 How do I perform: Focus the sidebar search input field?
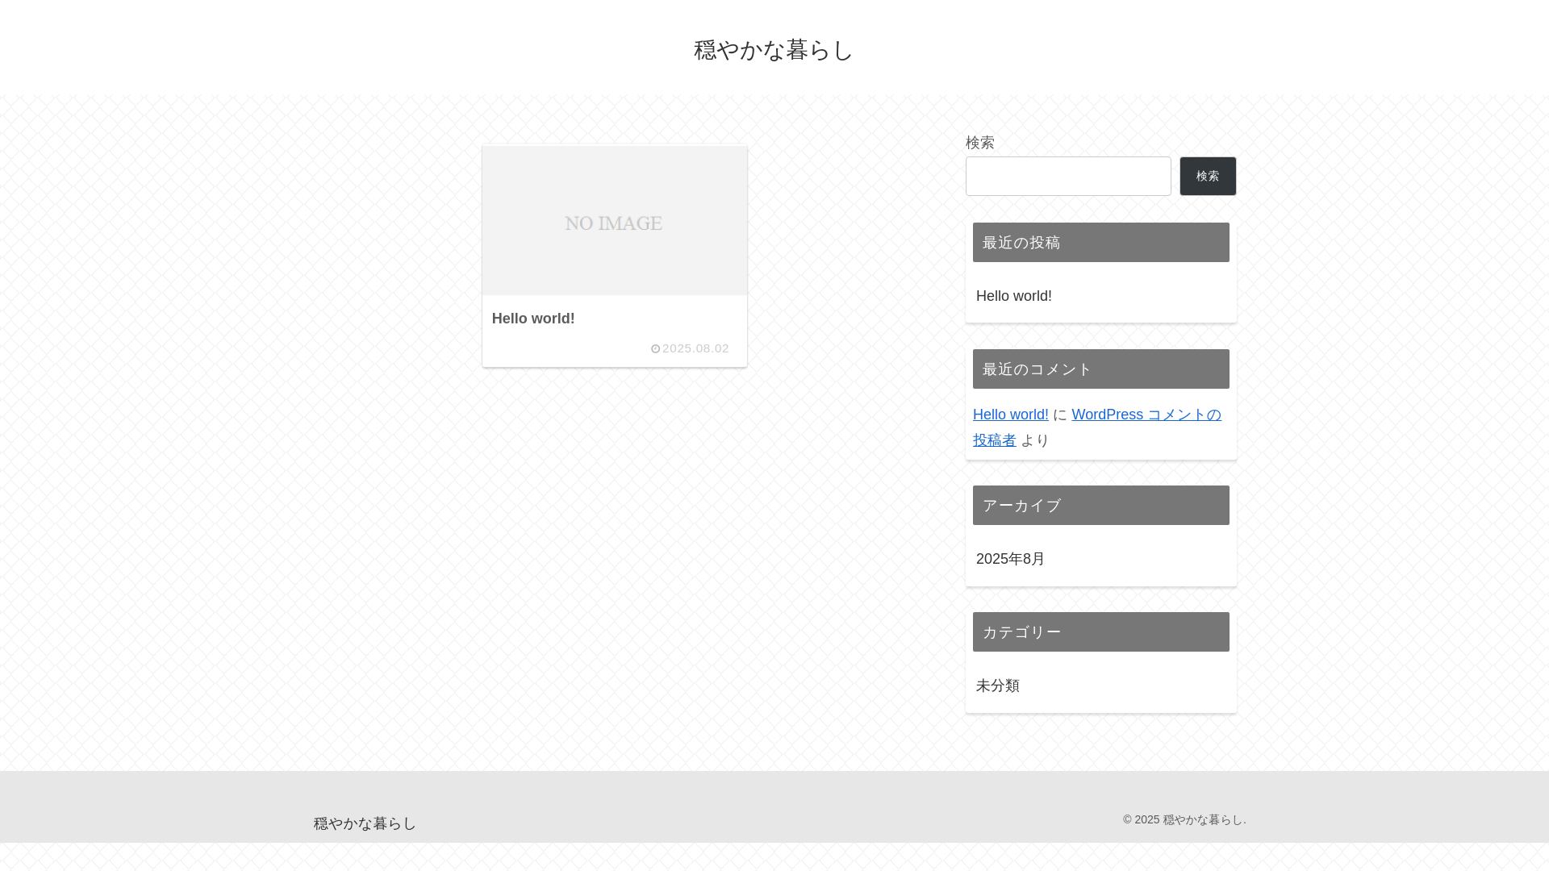coord(1068,176)
